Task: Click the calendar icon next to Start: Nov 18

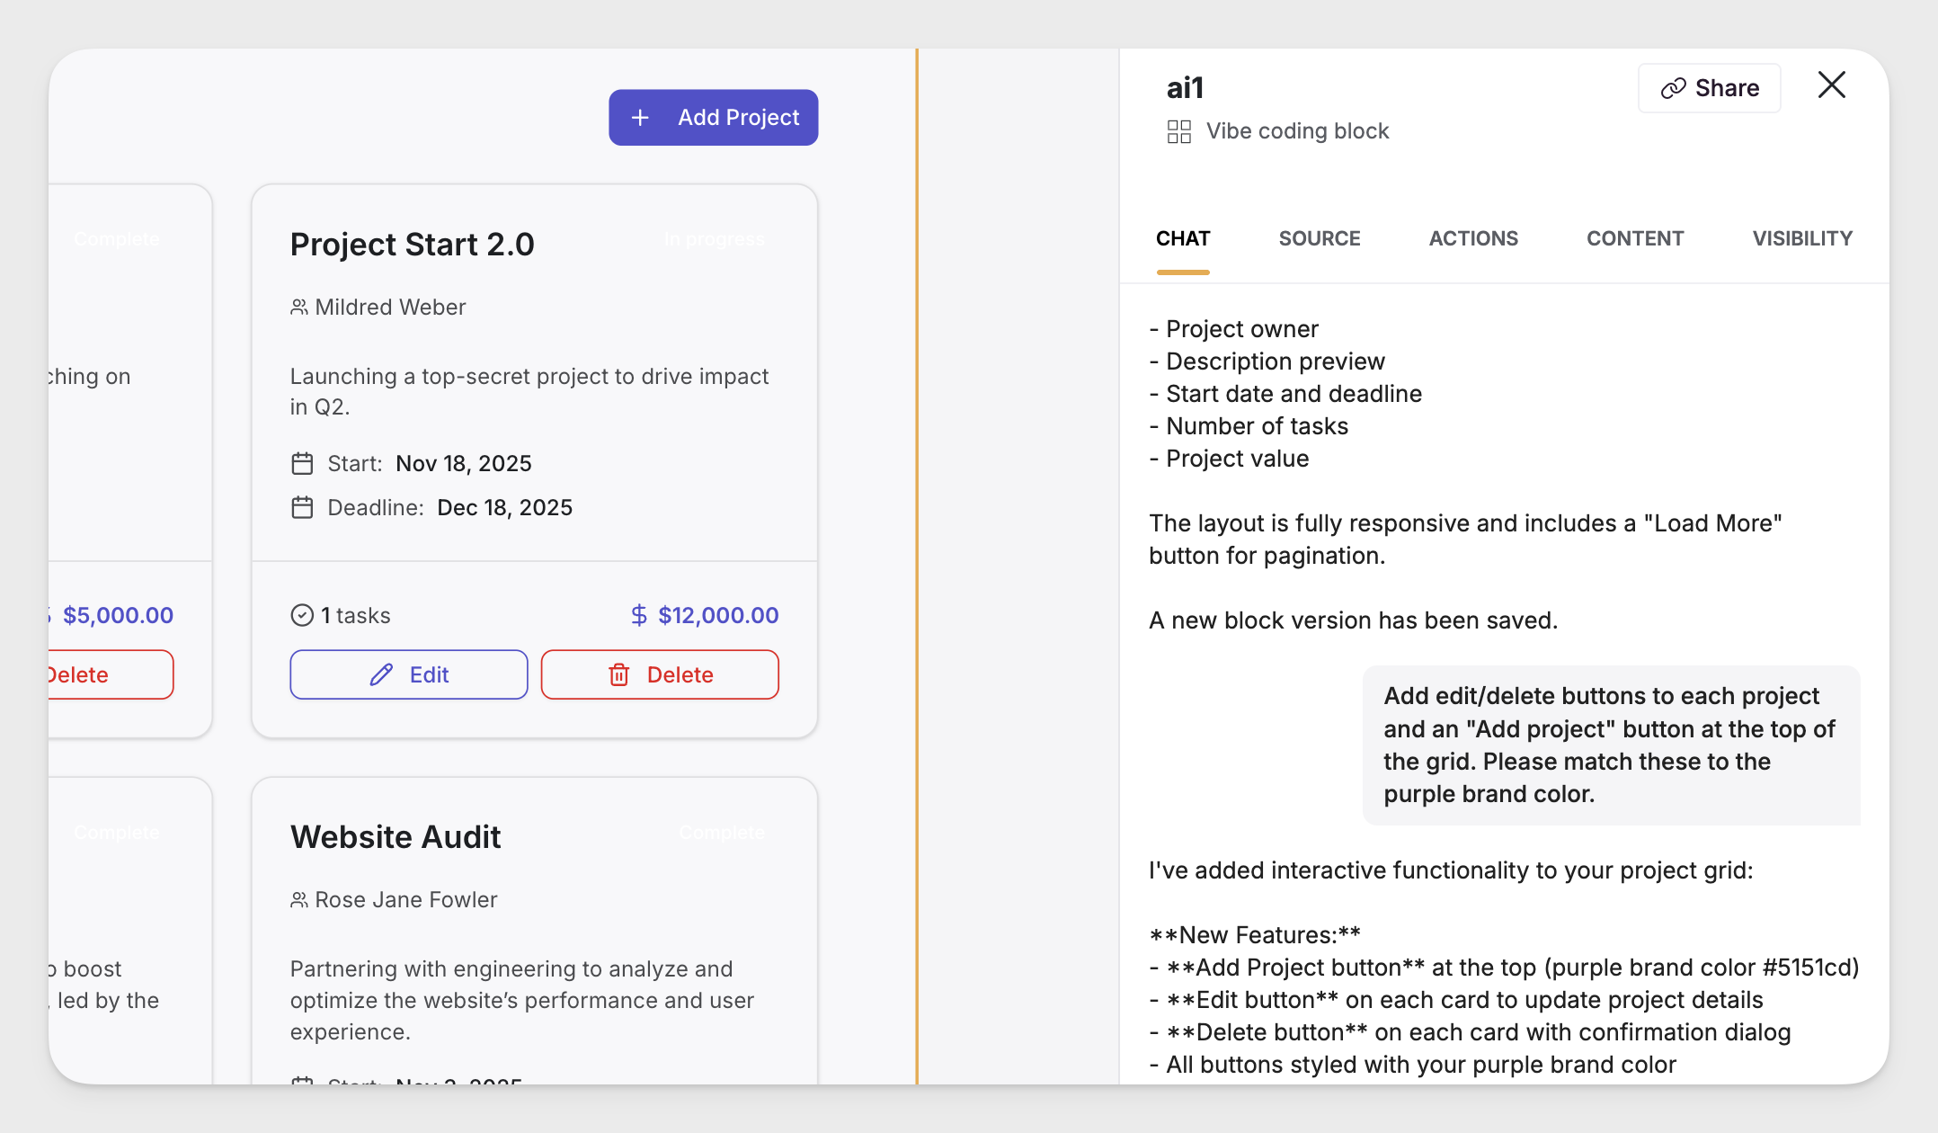Action: [302, 463]
